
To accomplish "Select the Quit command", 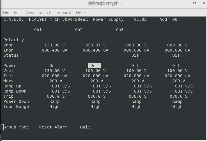I will tap(85, 127).
